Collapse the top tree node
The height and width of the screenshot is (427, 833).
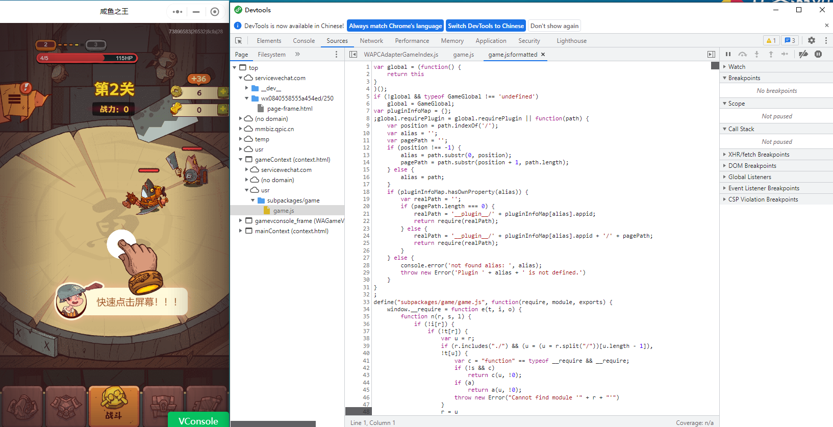pos(235,68)
